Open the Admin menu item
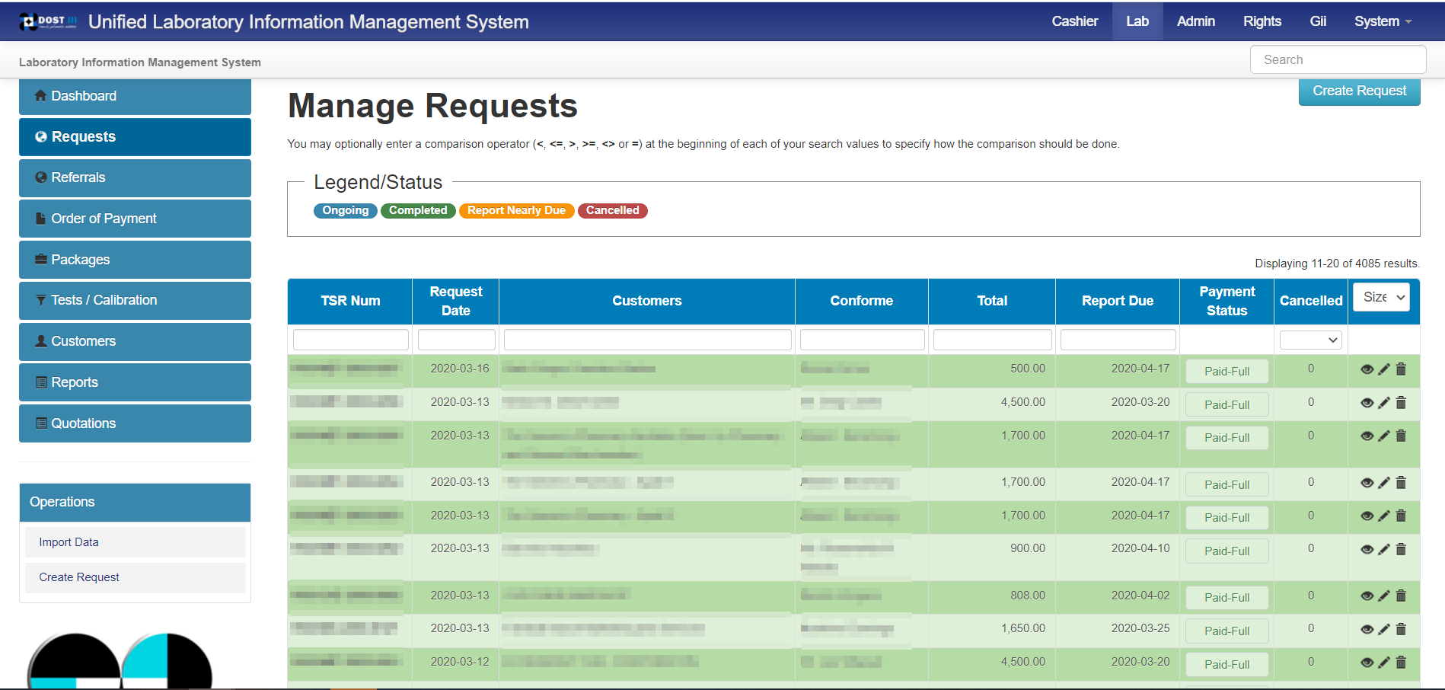Screen dimensions: 1445x690 click(x=1195, y=21)
